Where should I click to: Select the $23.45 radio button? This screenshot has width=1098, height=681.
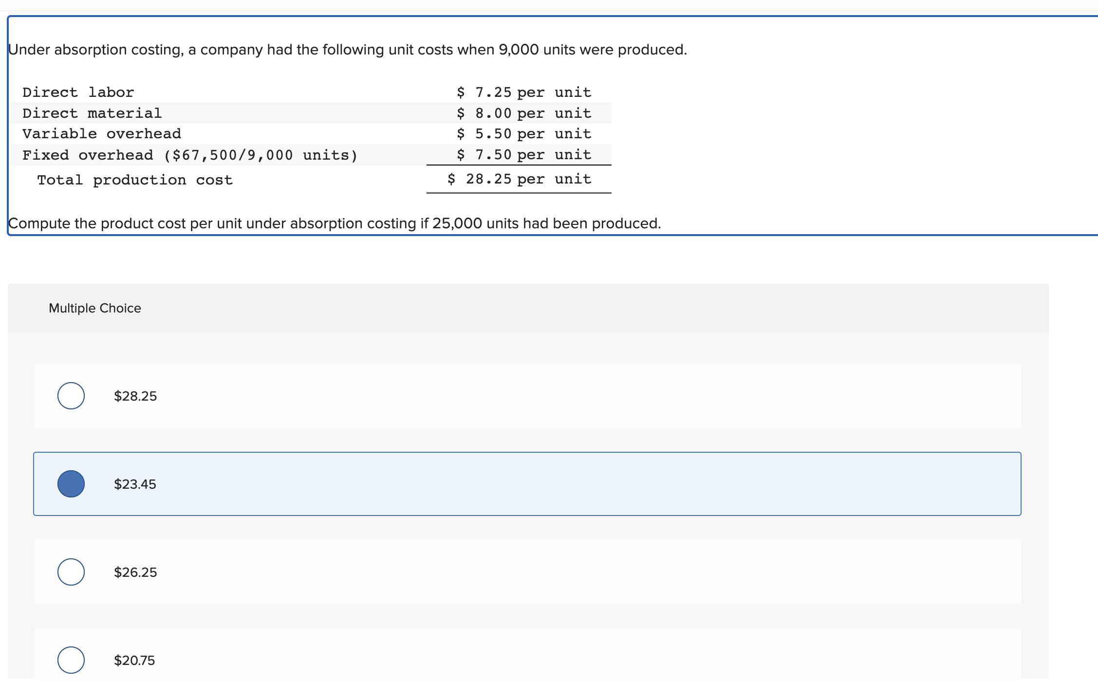tap(71, 484)
